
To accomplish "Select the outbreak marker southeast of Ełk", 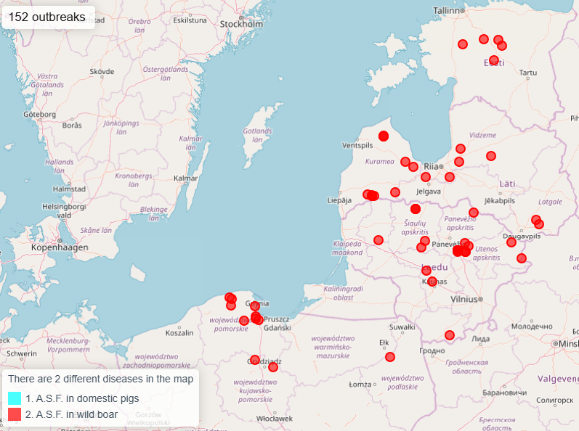I will [390, 357].
